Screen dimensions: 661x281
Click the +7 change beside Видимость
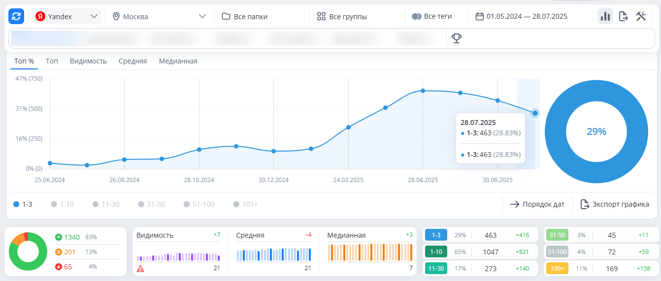pos(217,235)
